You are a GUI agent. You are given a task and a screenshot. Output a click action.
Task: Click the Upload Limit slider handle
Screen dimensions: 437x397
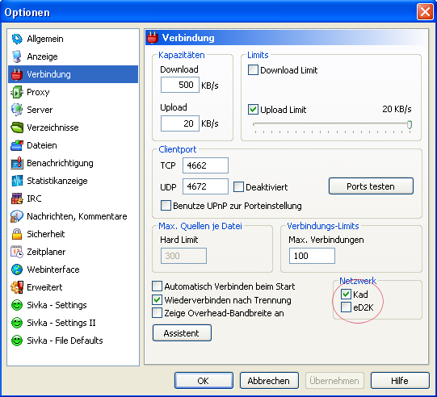pyautogui.click(x=410, y=125)
